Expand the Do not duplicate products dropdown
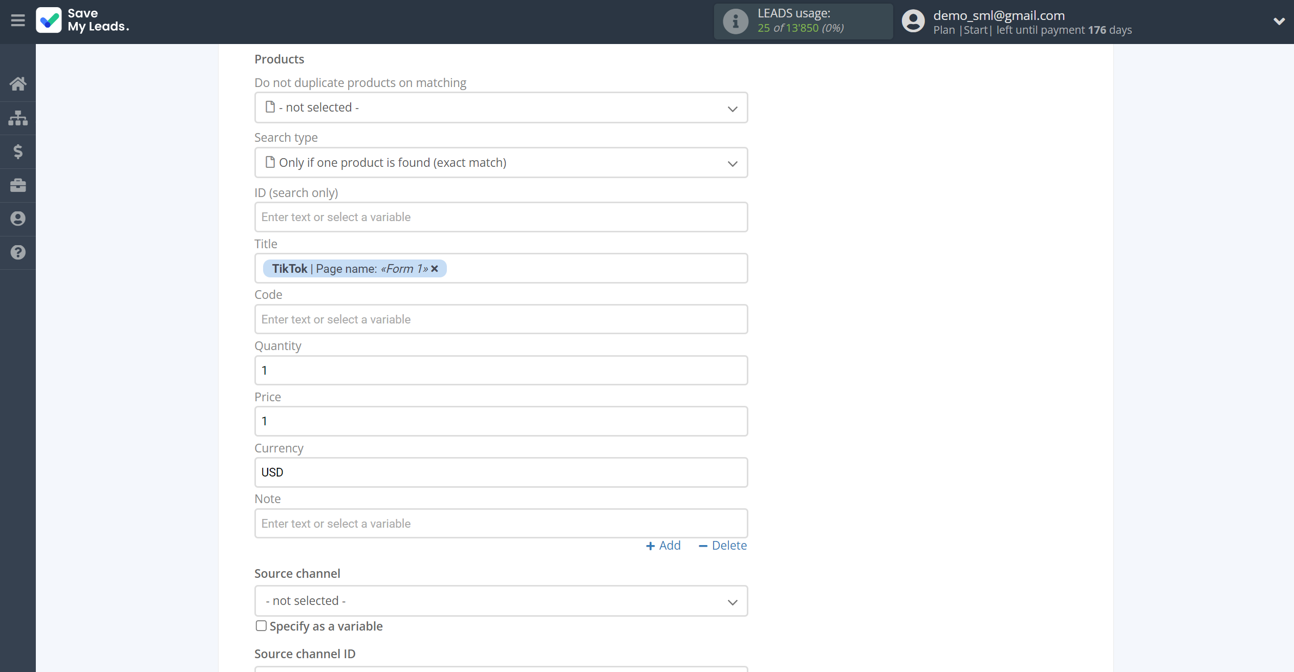Viewport: 1294px width, 672px height. pos(501,107)
